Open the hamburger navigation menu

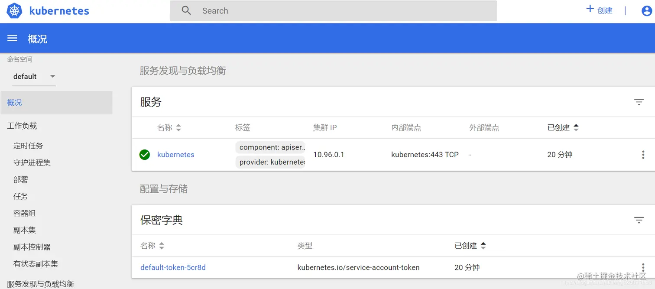[x=13, y=38]
